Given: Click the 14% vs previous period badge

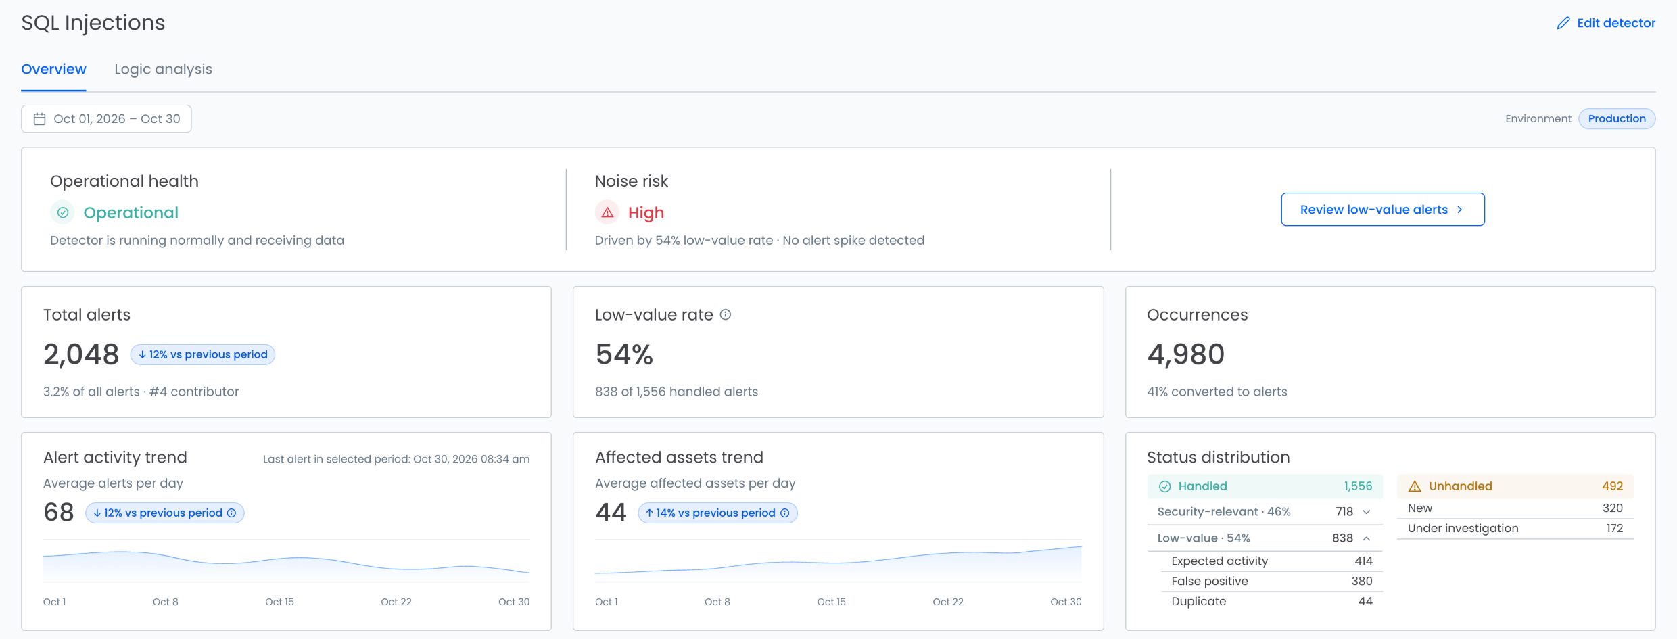Looking at the screenshot, I should pos(717,513).
